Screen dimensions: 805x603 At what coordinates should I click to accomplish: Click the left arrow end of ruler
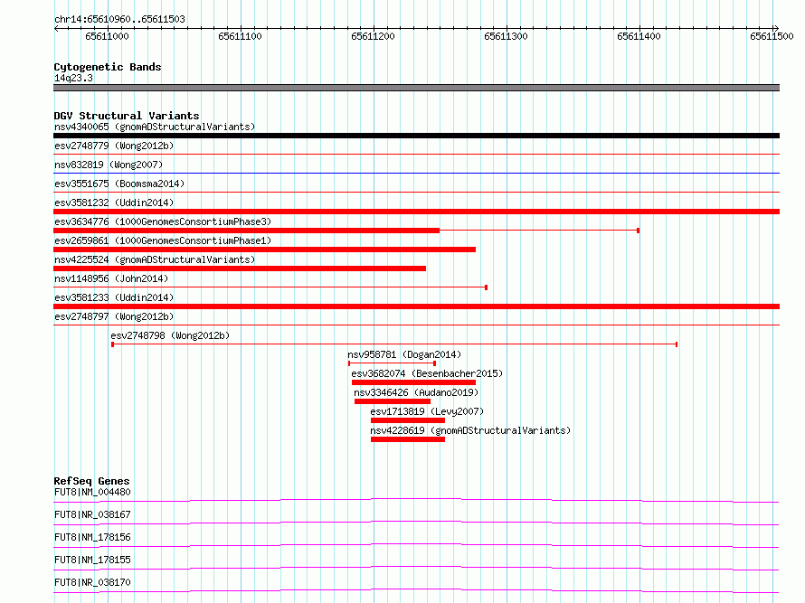56,28
